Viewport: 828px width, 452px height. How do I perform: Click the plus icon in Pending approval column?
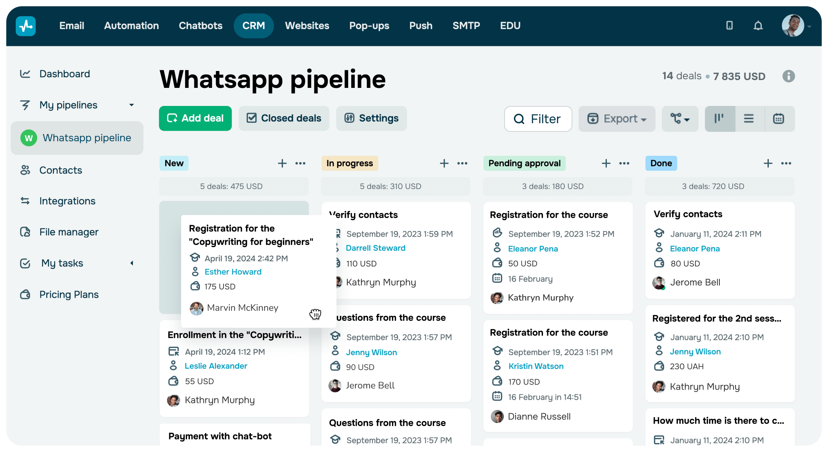click(606, 163)
